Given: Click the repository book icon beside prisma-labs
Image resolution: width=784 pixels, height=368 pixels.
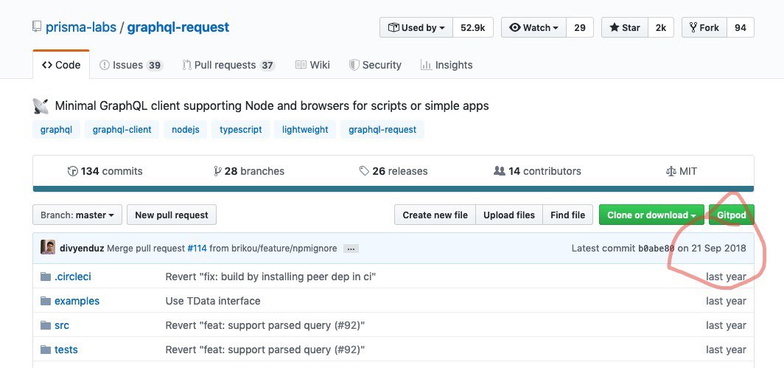Looking at the screenshot, I should point(37,27).
